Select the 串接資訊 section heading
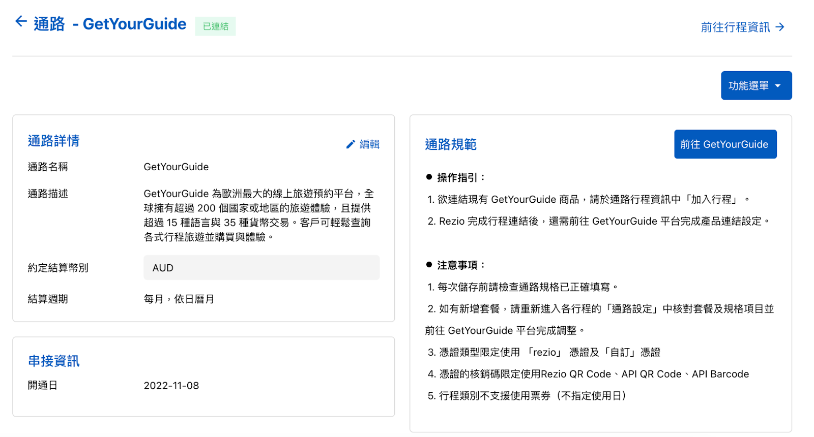Screen dimensions: 814x437 point(53,361)
